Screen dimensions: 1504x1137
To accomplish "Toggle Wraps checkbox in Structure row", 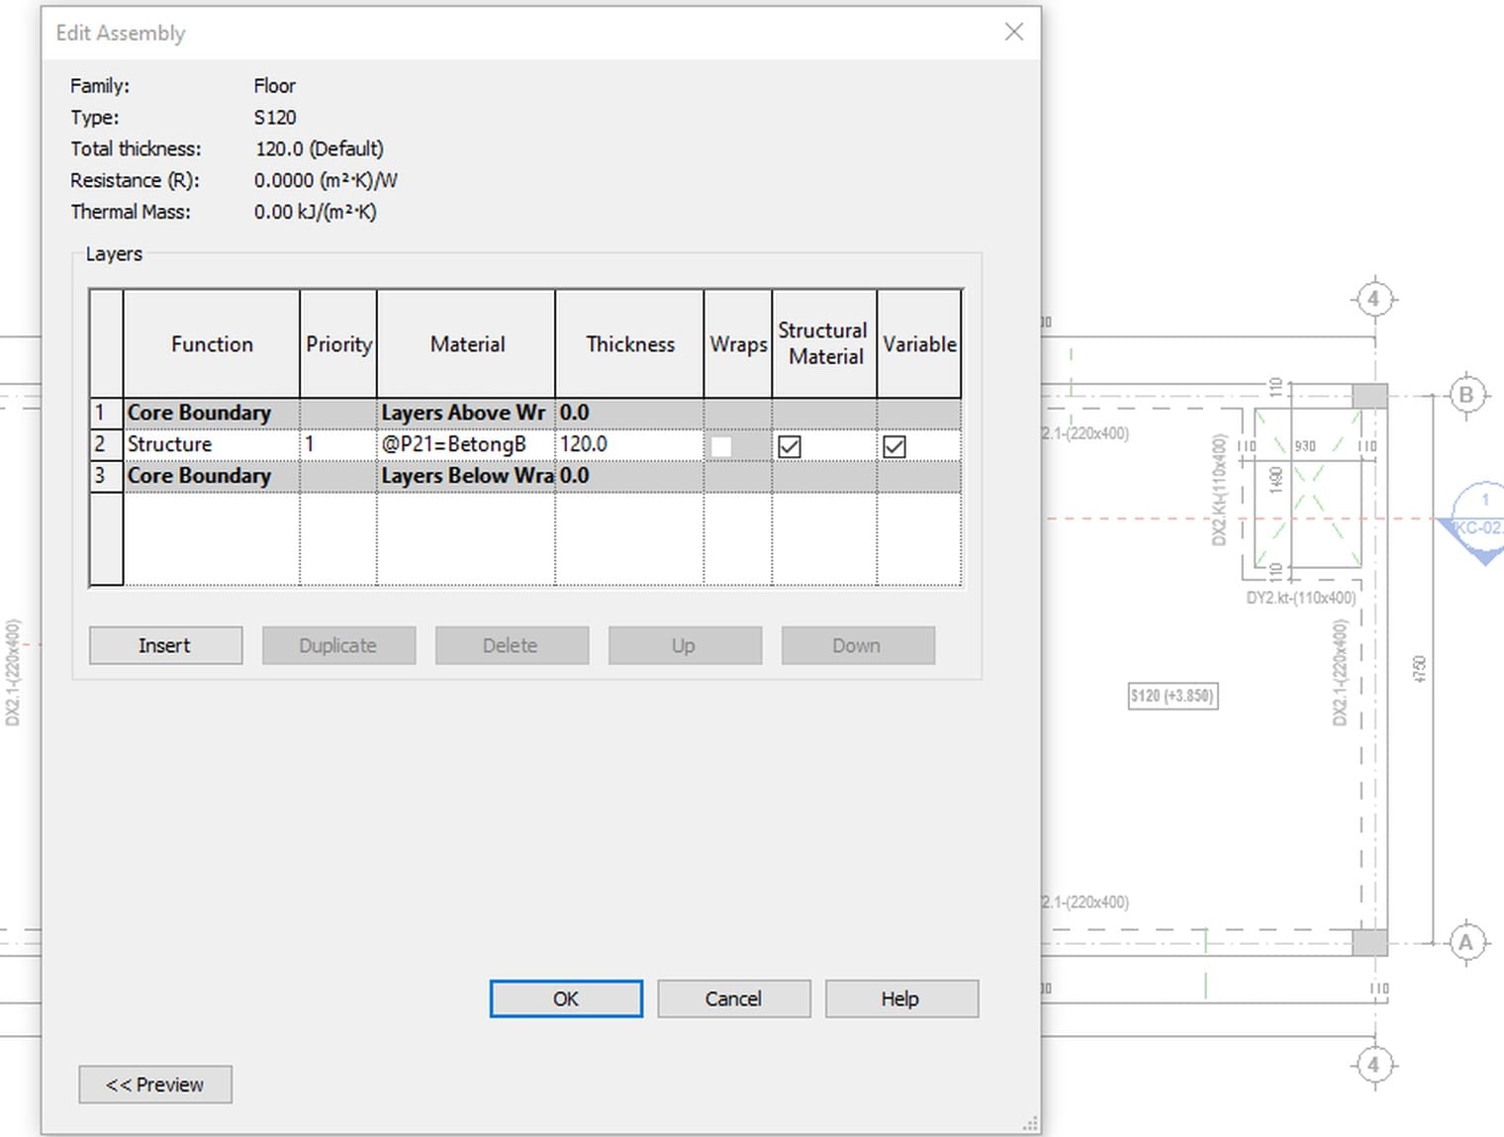I will click(721, 446).
